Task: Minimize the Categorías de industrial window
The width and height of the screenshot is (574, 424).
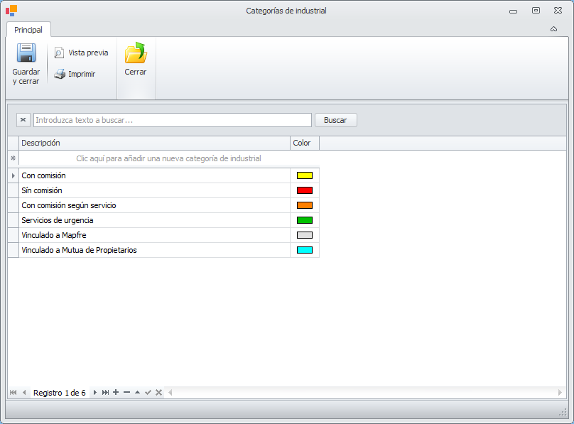Action: (513, 11)
